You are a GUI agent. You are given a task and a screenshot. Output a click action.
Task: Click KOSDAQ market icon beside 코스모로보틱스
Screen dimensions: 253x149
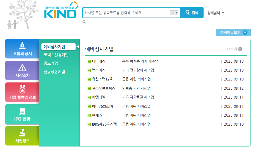coord(89,89)
